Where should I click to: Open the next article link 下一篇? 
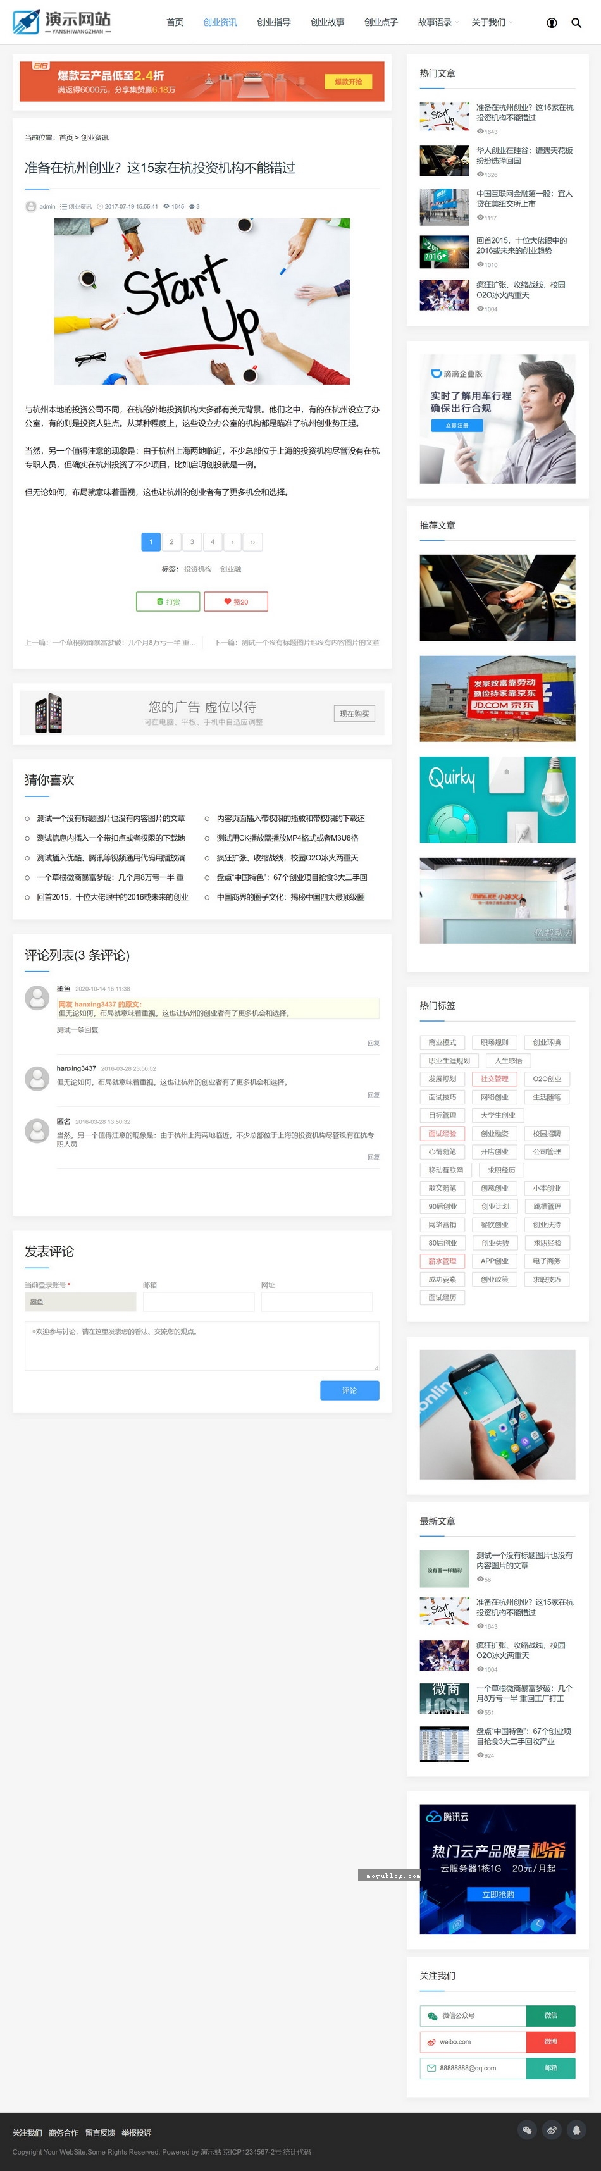coord(297,642)
